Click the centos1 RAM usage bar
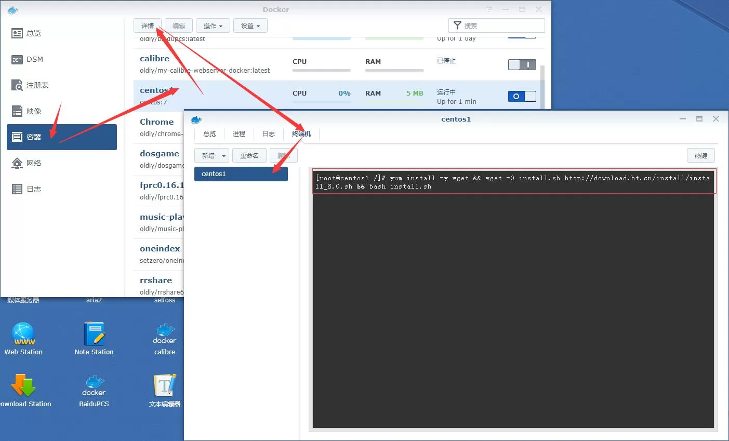 coord(394,102)
